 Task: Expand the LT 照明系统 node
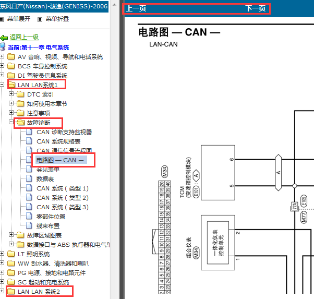pyautogui.click(x=2, y=254)
